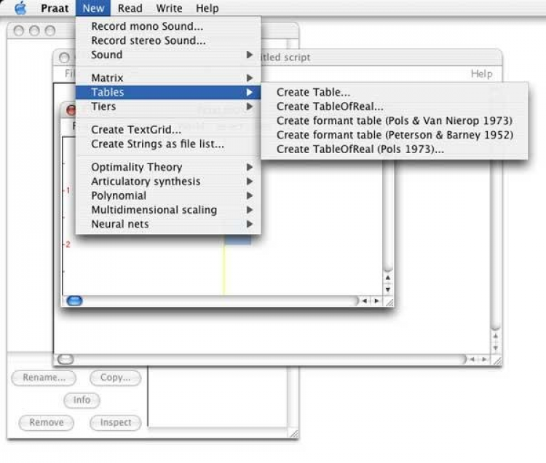Image resolution: width=546 pixels, height=463 pixels.
Task: Expand the Polynomial submenu
Action: click(x=168, y=195)
